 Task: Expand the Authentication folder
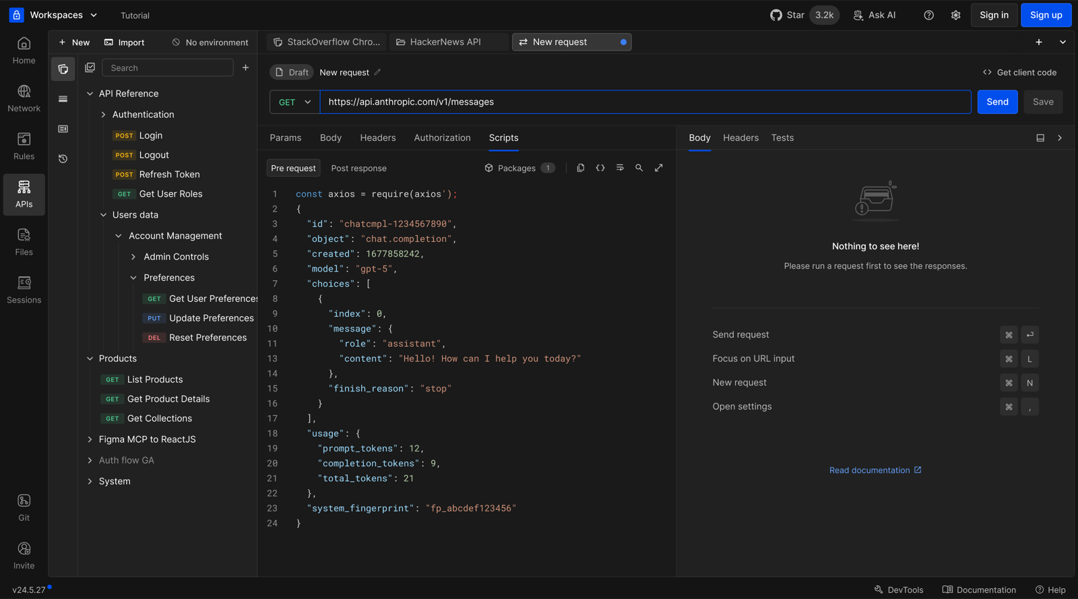(x=103, y=115)
